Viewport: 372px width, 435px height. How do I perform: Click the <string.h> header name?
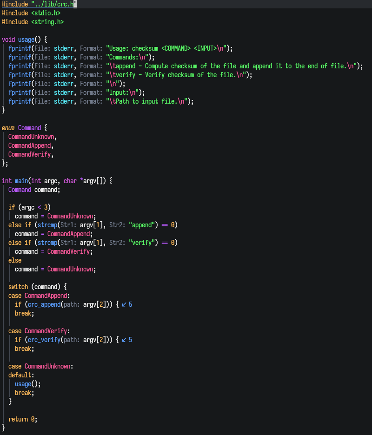coord(47,22)
